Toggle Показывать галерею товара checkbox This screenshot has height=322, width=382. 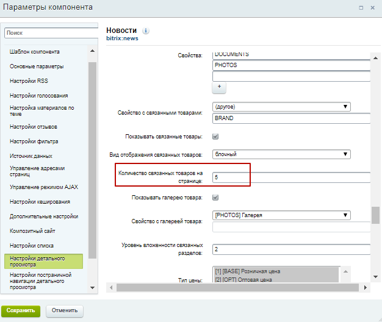click(x=215, y=198)
